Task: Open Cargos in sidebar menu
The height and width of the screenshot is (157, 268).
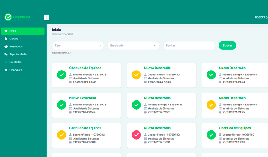Action: pyautogui.click(x=23, y=39)
